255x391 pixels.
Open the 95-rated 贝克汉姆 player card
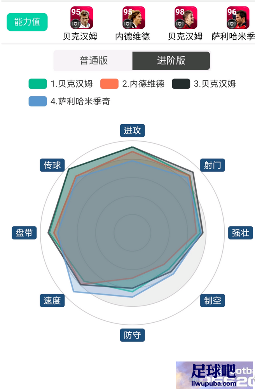pyautogui.click(x=81, y=18)
